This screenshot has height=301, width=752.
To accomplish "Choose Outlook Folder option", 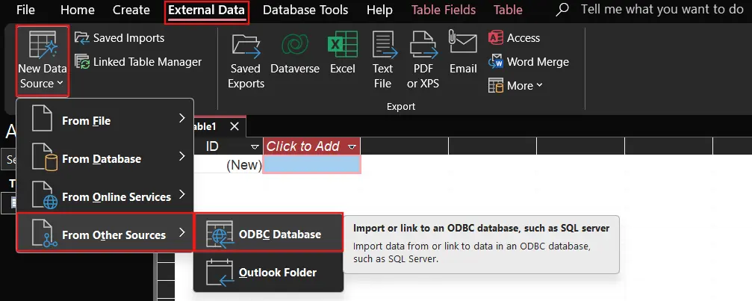I will tap(269, 272).
